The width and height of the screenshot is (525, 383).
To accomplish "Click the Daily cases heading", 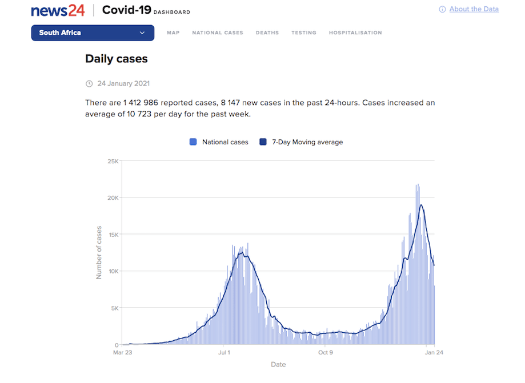I will [x=117, y=59].
